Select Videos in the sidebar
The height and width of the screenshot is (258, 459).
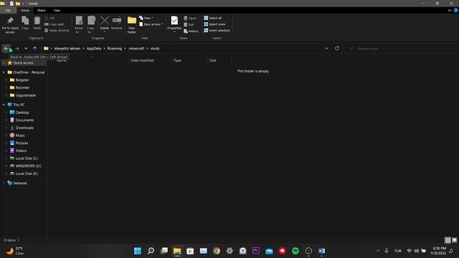pos(21,150)
